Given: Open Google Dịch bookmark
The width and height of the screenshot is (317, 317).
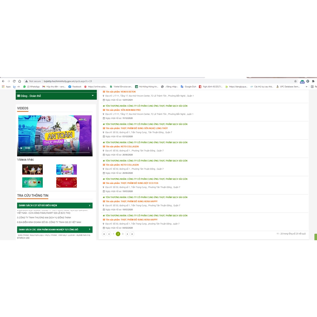Looking at the screenshot, I should tap(189, 87).
